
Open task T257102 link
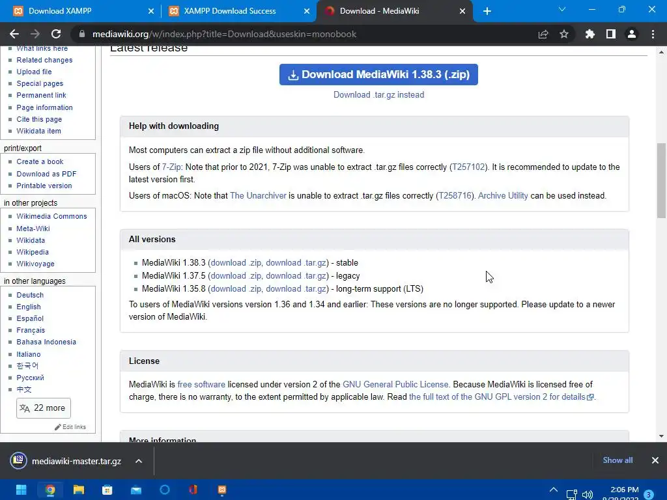point(469,167)
